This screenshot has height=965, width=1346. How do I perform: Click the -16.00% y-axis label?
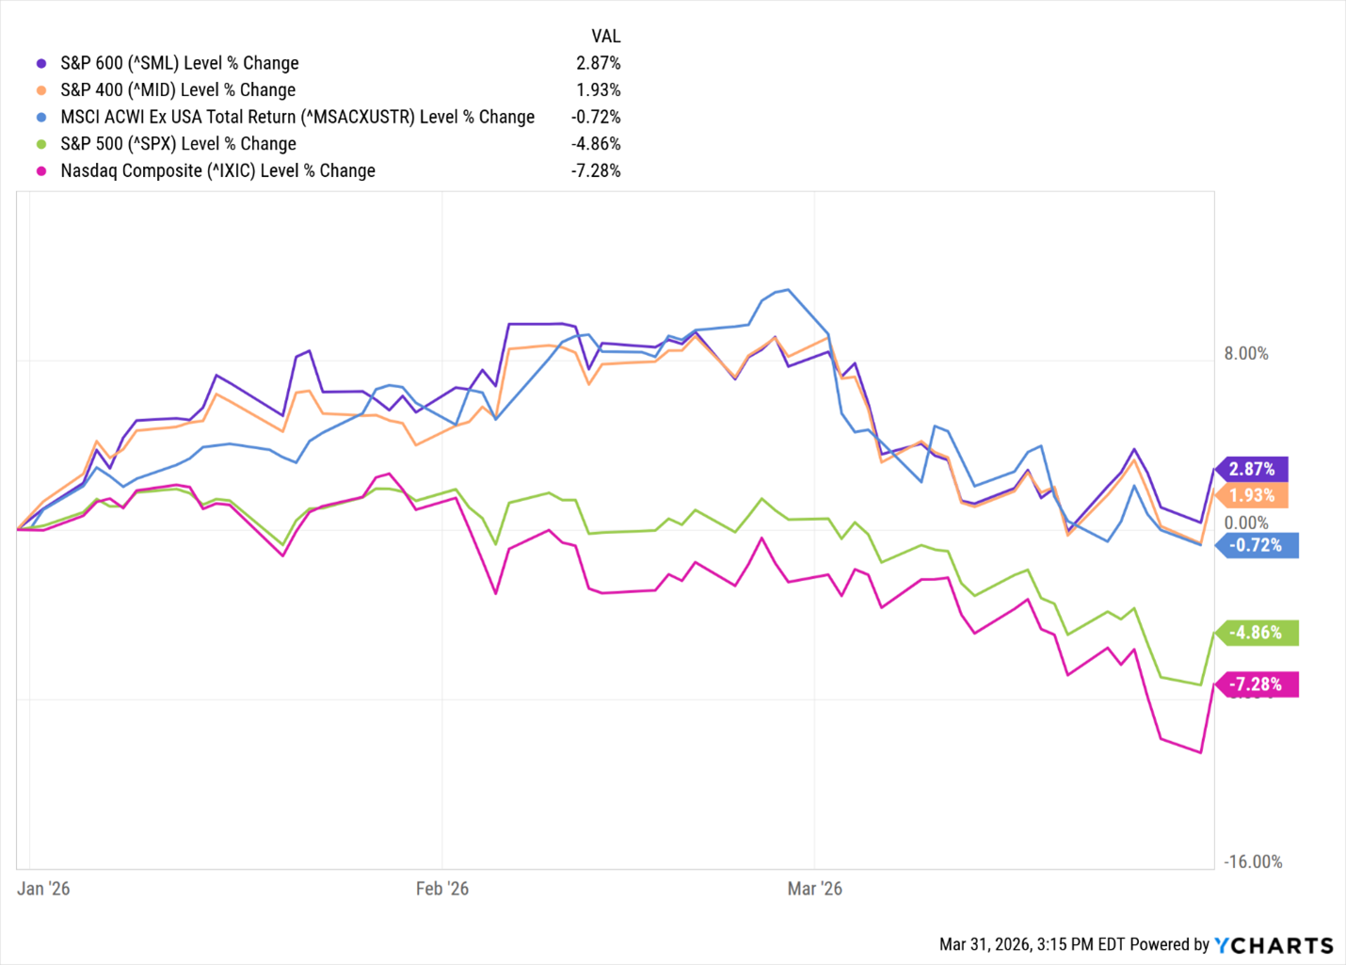coord(1252,861)
